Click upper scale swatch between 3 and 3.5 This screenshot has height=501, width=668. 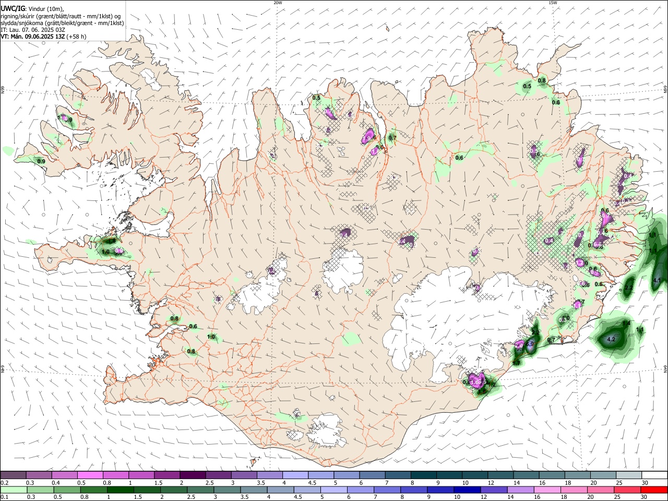pos(244,475)
